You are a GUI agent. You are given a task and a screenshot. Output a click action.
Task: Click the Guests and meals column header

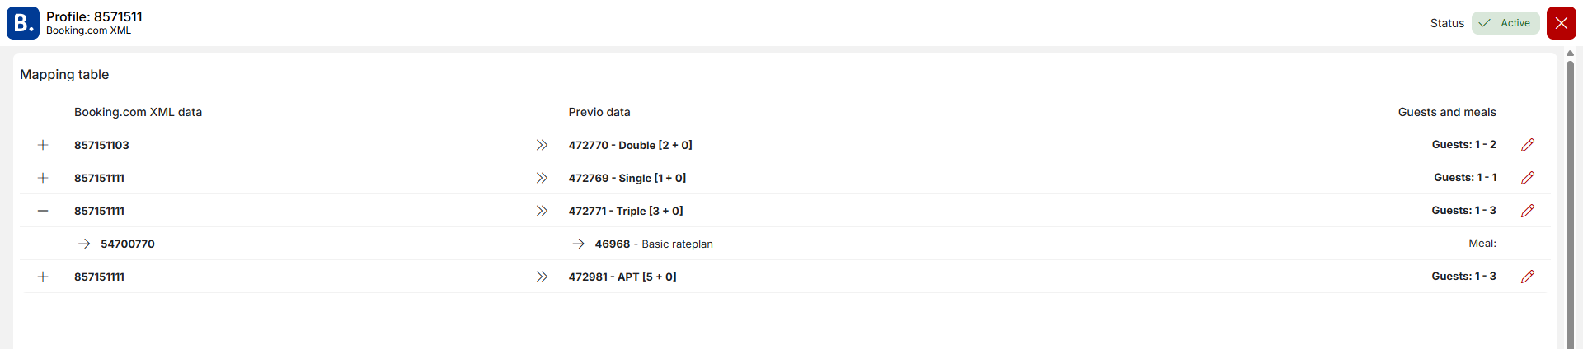(1446, 112)
